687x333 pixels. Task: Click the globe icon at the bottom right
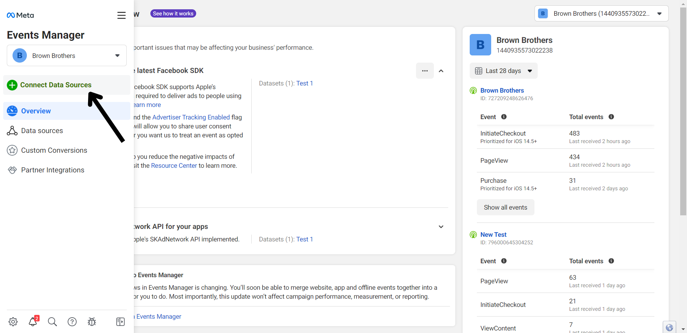pyautogui.click(x=669, y=327)
